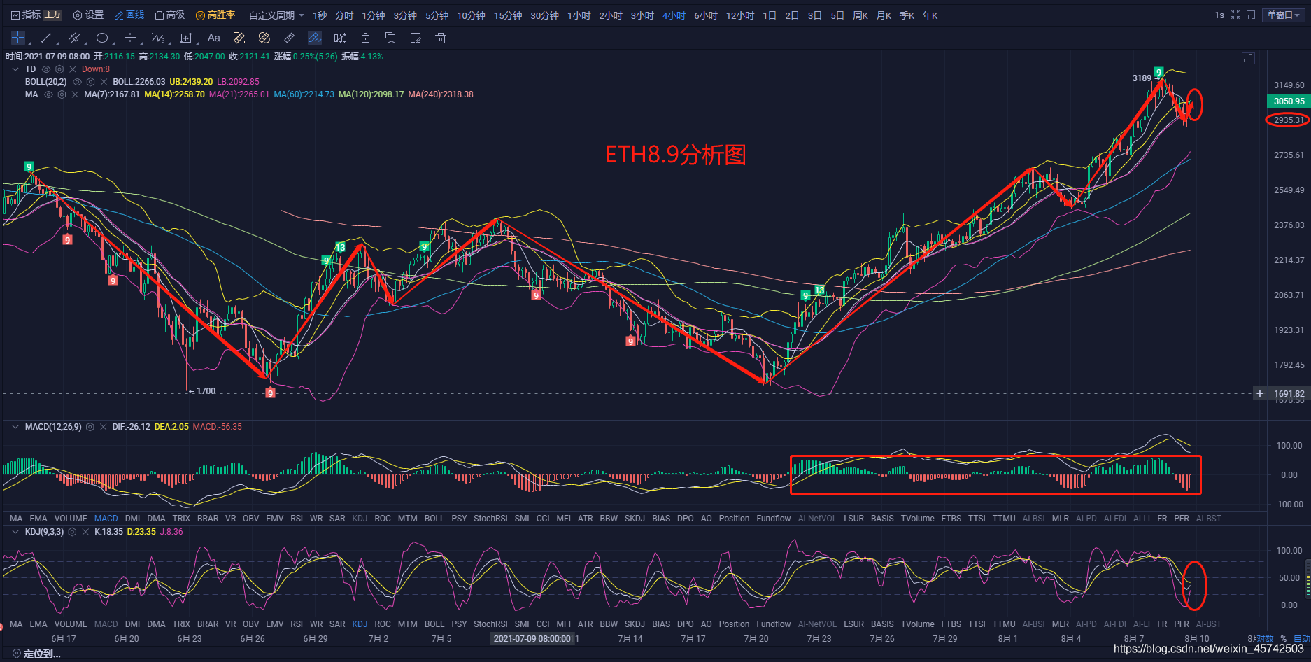This screenshot has height=662, width=1311.
Task: Click the circled ruler icon in drawing toolbar
Action: tap(264, 38)
